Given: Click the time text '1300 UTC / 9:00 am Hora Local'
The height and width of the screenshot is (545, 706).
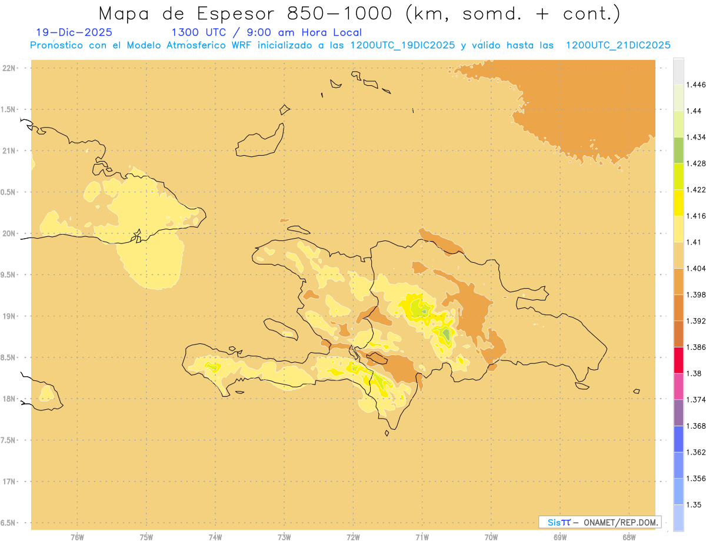Looking at the screenshot, I should click(x=267, y=33).
